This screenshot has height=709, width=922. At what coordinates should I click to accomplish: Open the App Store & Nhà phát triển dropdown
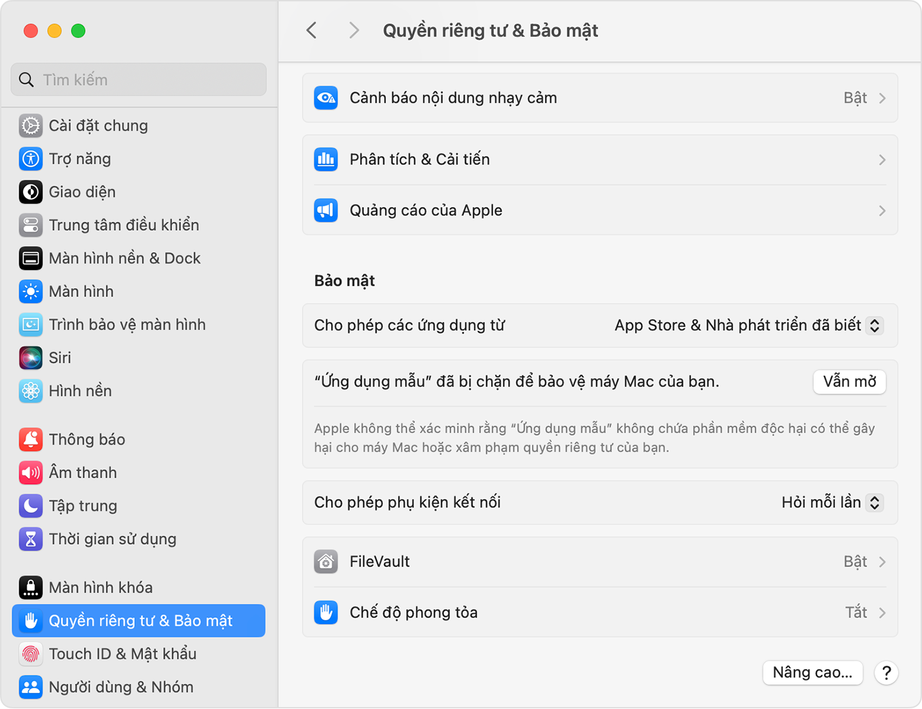coord(747,325)
